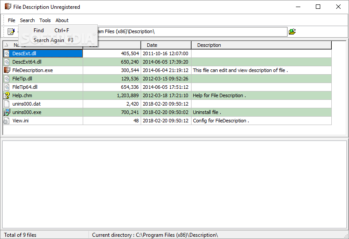The height and width of the screenshot is (239, 349).
Task: Click the green browse folder icon
Action: [292, 31]
